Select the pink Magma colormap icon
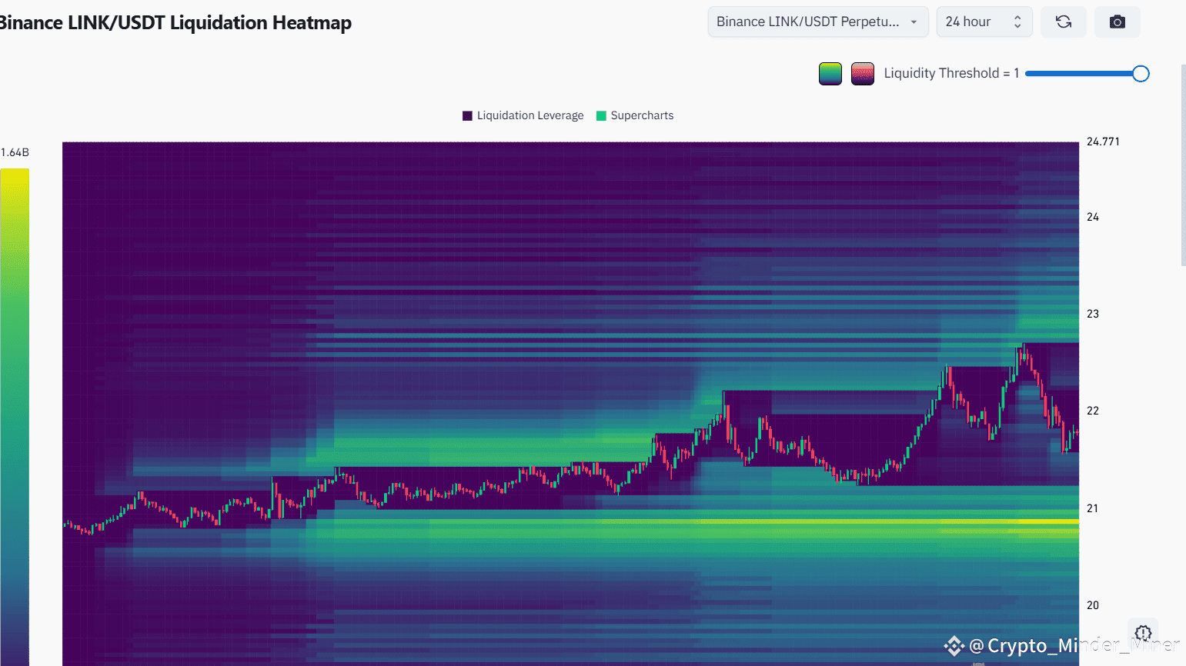 (x=862, y=73)
